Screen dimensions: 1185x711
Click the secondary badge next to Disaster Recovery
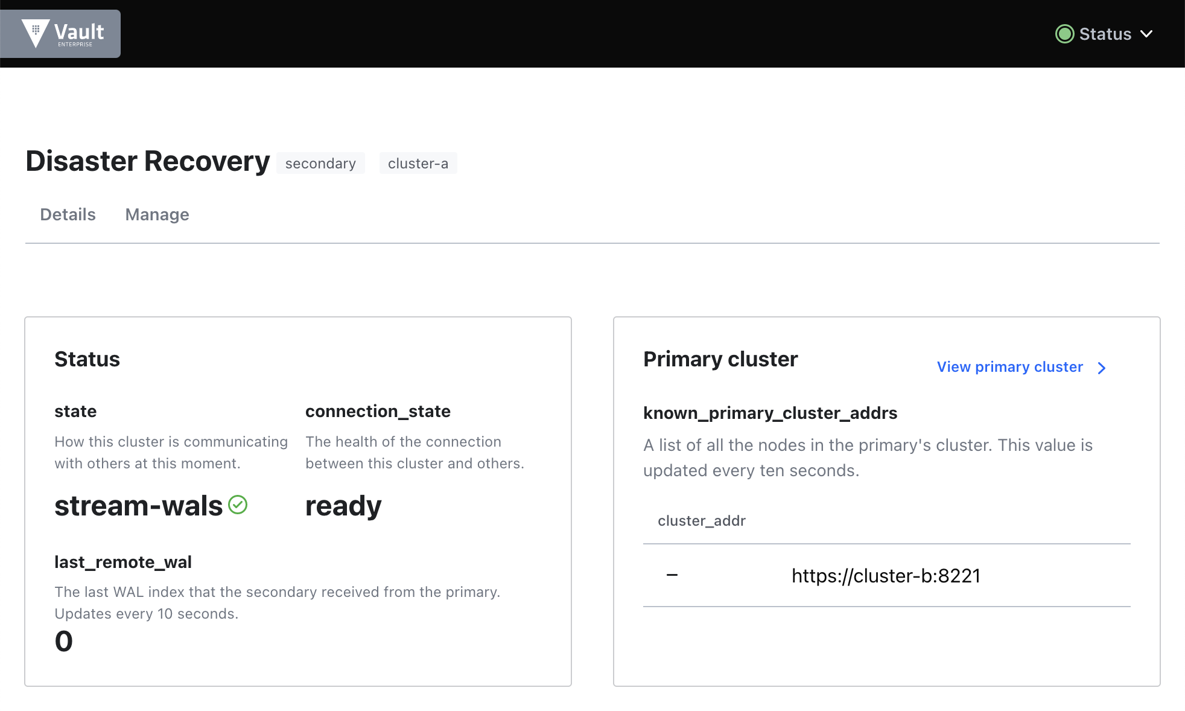[x=320, y=163]
